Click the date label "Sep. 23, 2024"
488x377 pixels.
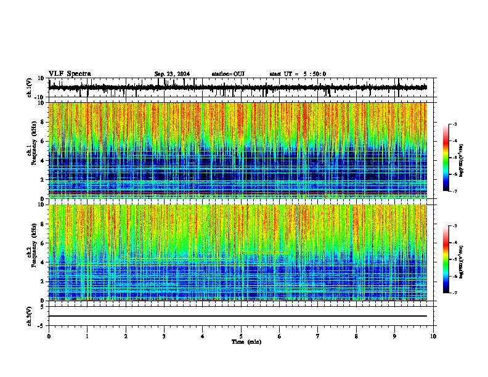tap(172, 74)
